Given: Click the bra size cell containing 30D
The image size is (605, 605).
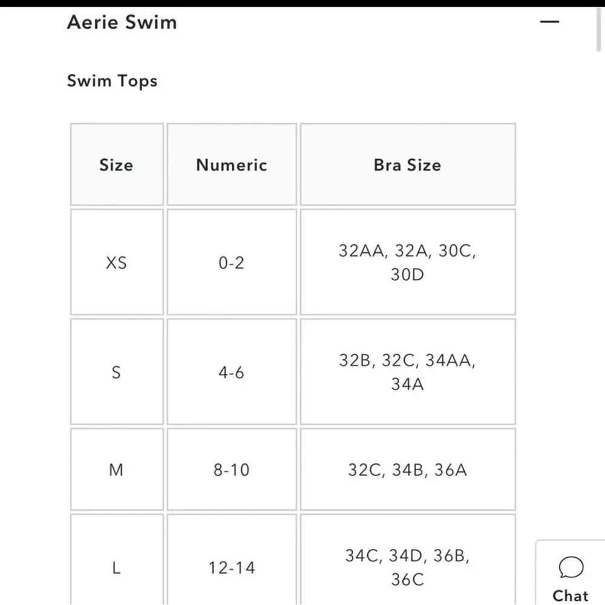Looking at the screenshot, I should click(408, 263).
